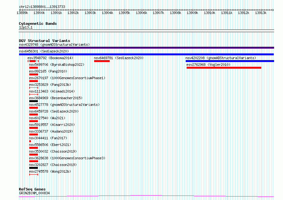Click the 13899k ruler position
The height and width of the screenshot is (200, 283).
tap(22, 13)
